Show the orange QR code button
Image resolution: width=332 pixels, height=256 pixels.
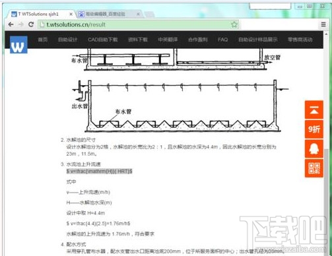[x=314, y=168]
